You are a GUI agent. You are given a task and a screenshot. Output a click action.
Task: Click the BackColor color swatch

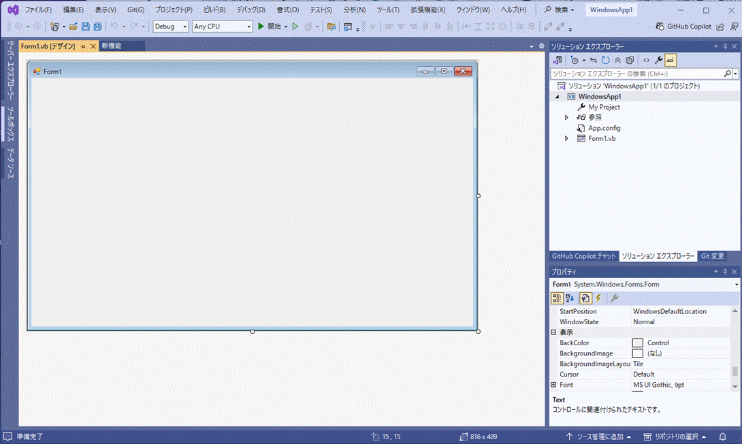(637, 343)
